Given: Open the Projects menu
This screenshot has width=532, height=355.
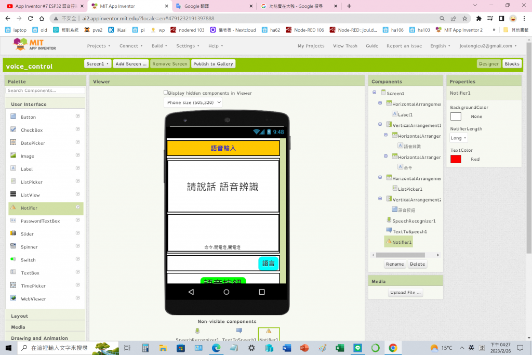Looking at the screenshot, I should pos(99,46).
